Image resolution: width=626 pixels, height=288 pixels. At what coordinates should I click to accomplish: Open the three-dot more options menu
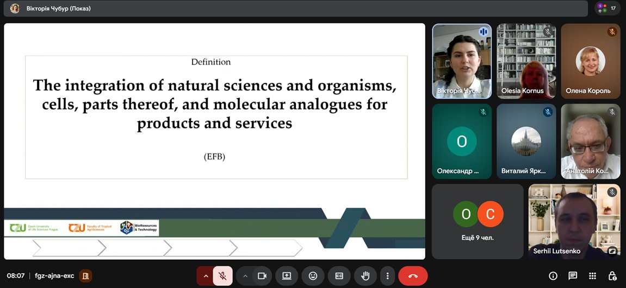pos(387,276)
